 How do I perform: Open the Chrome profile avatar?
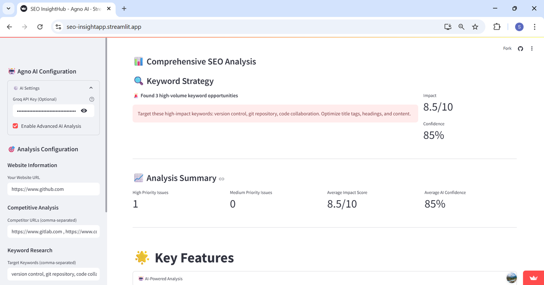(x=519, y=27)
